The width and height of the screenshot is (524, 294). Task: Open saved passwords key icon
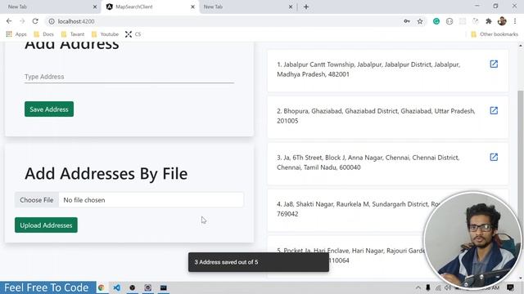pos(407,21)
